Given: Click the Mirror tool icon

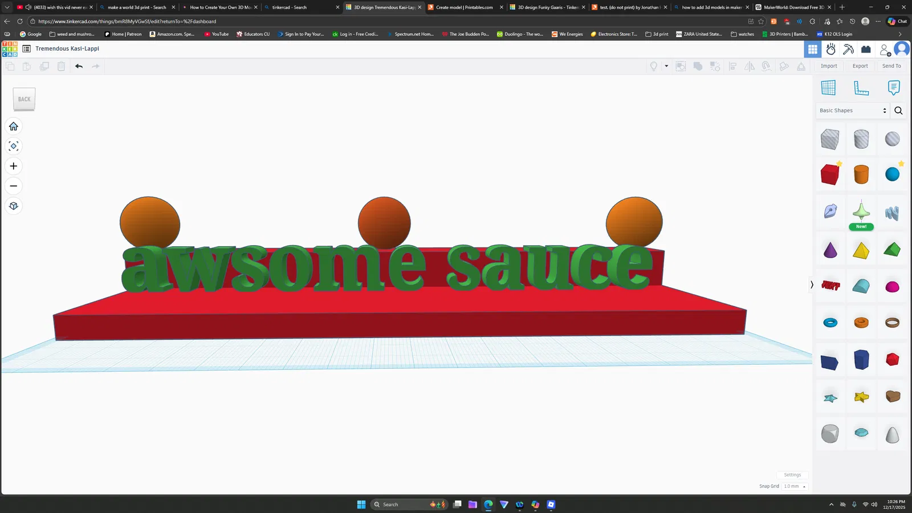Looking at the screenshot, I should click(750, 66).
